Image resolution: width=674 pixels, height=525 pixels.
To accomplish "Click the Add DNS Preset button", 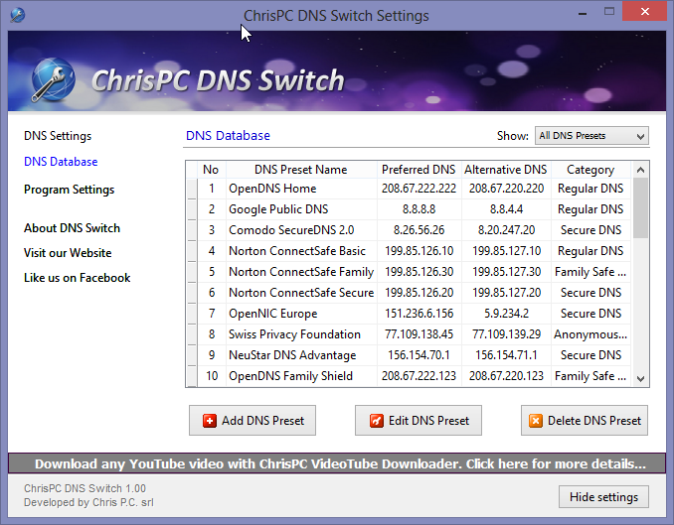I will coord(253,420).
